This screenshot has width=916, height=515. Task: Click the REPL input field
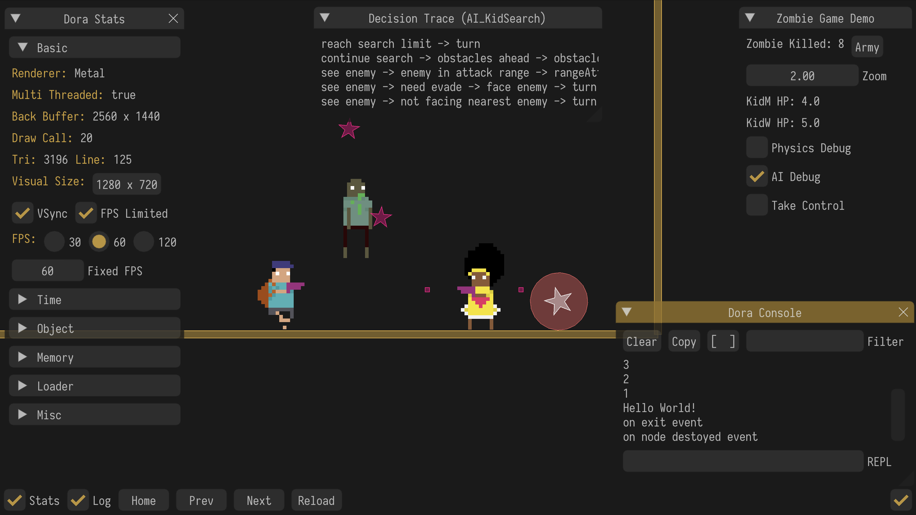tap(743, 461)
